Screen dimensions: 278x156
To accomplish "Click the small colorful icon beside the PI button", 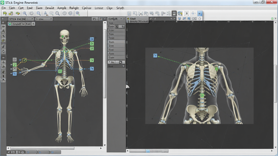I will tap(100, 19).
